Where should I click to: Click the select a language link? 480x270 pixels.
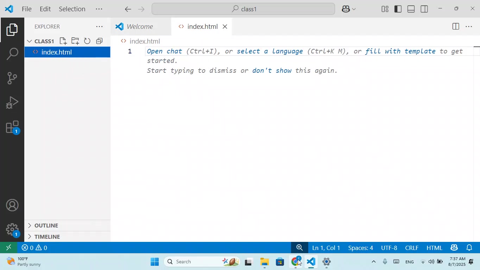(x=270, y=51)
